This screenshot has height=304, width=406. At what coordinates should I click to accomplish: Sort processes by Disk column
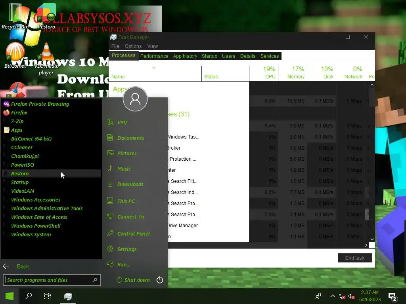[322, 73]
